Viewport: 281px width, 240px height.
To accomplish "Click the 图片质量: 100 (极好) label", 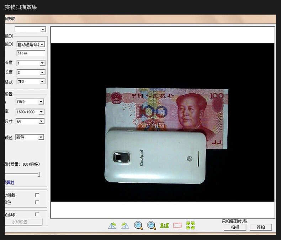I will [22, 164].
